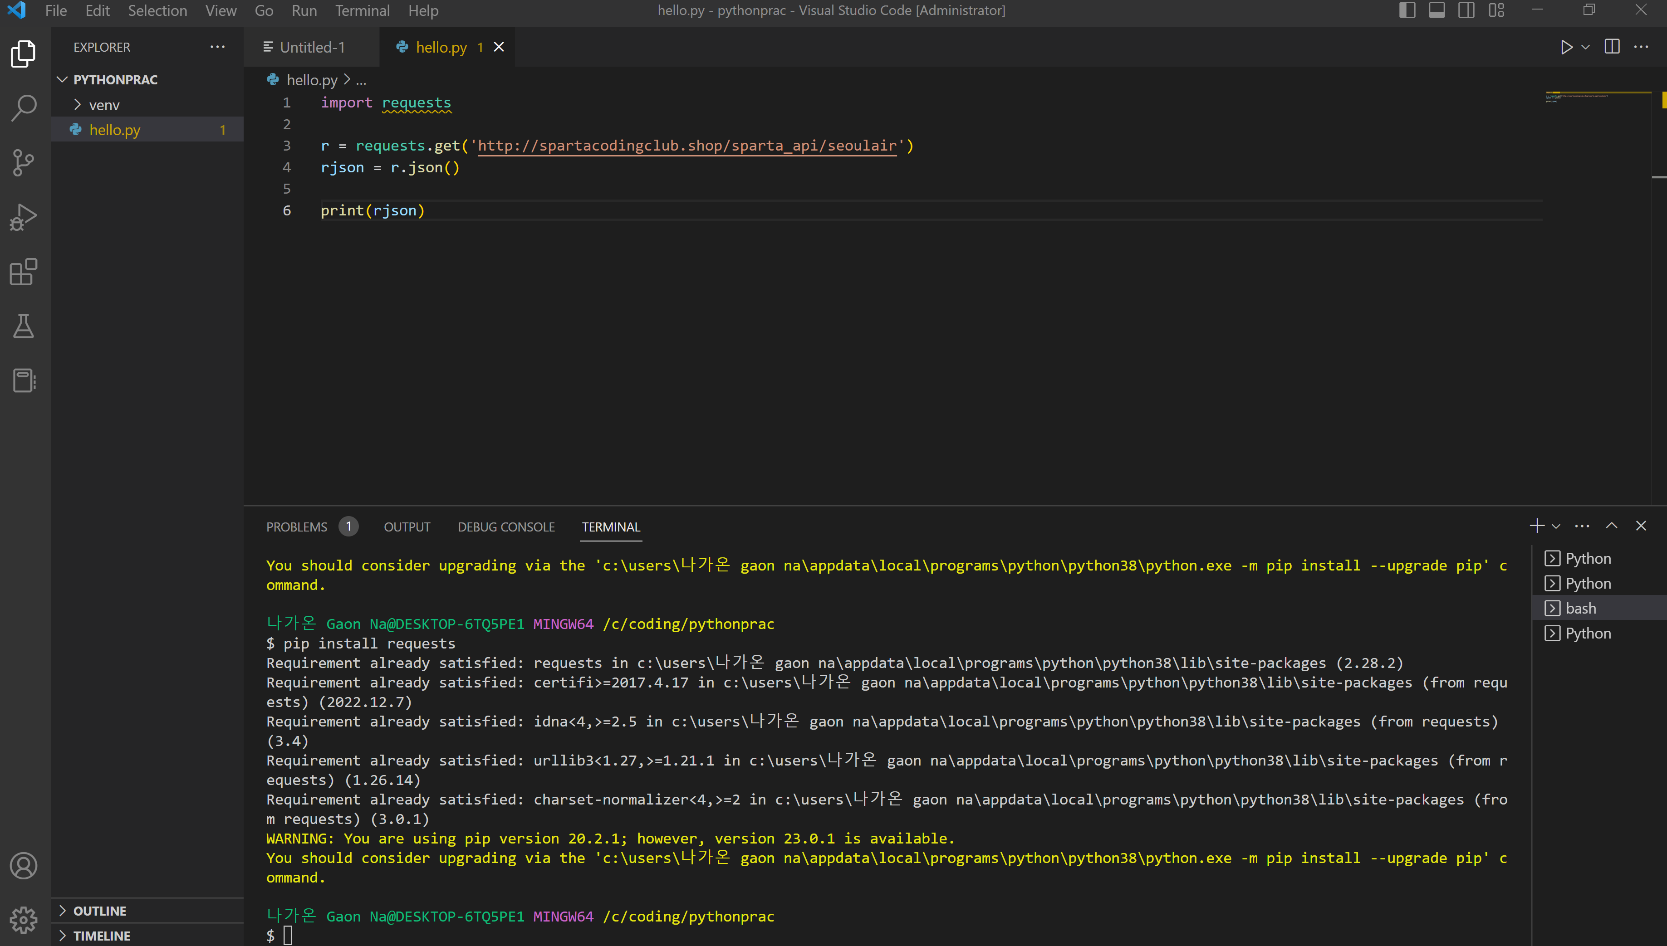Open the Go menu
The width and height of the screenshot is (1667, 946).
pos(264,10)
